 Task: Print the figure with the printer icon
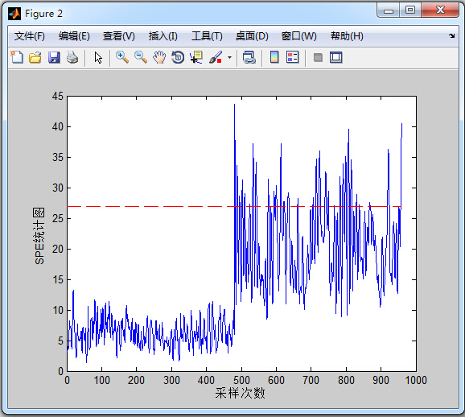point(72,57)
